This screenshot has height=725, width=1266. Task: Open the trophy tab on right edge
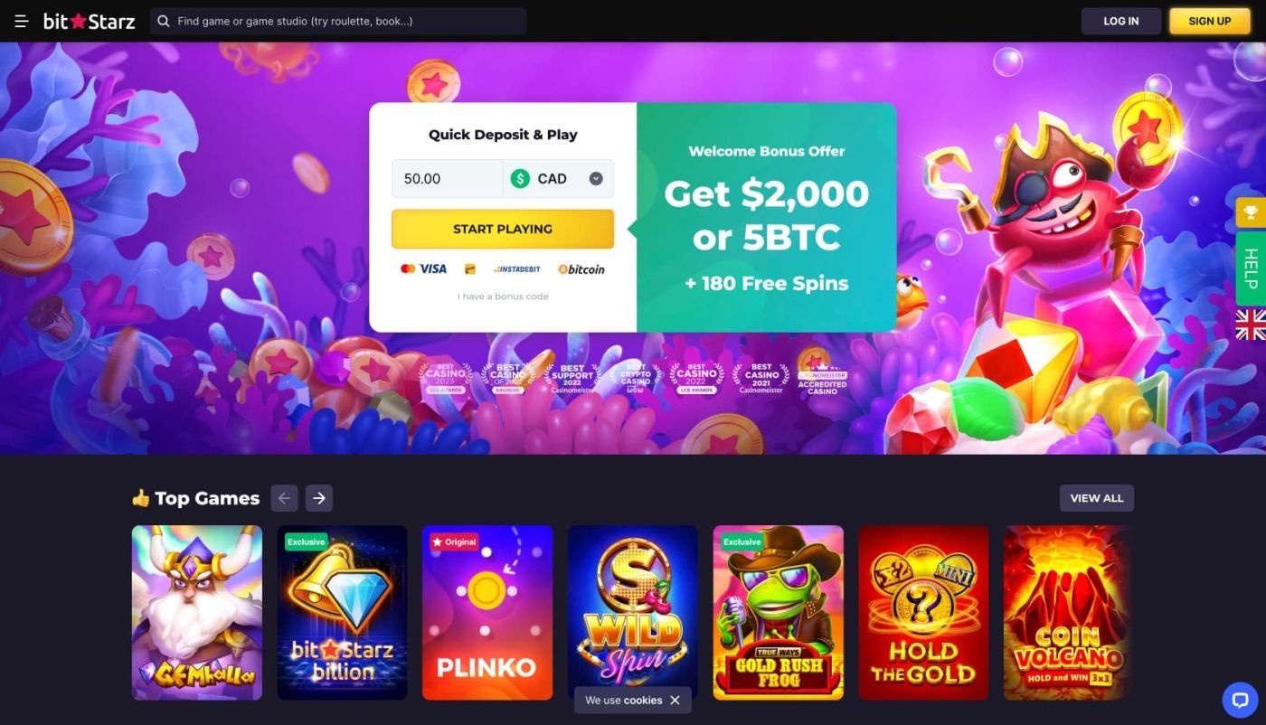pos(1251,212)
